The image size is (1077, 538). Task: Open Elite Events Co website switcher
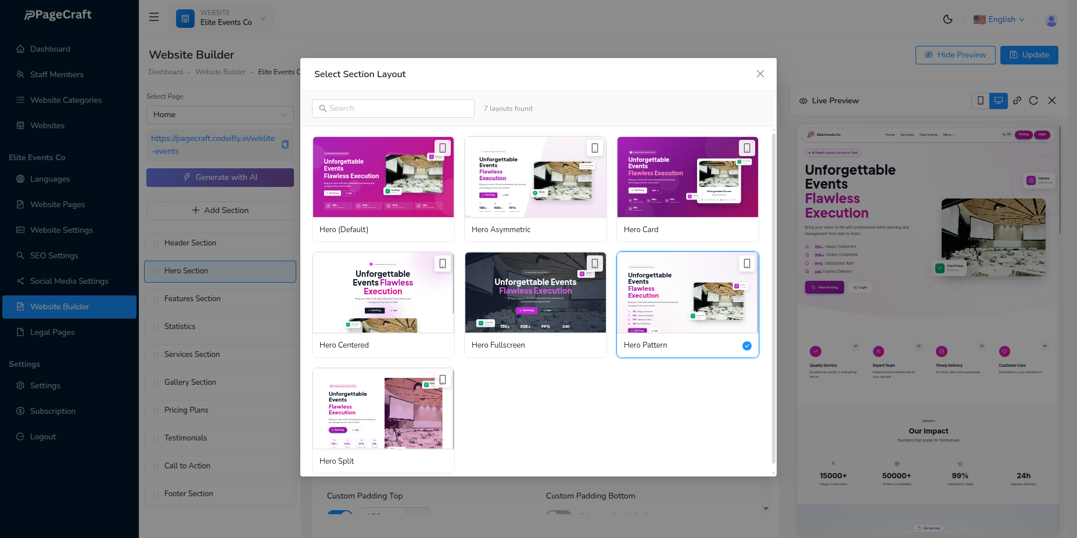pyautogui.click(x=222, y=18)
